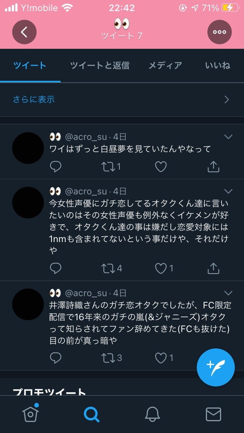Share the 白昼夢 tweet
Image resolution: width=244 pixels, height=433 pixels.
pyautogui.click(x=213, y=167)
